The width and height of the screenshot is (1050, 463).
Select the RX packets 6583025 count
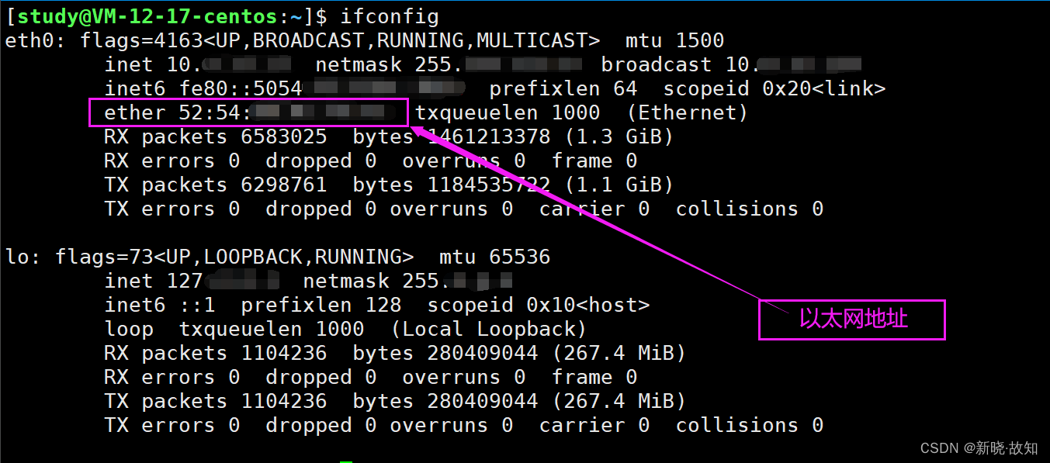coord(216,137)
